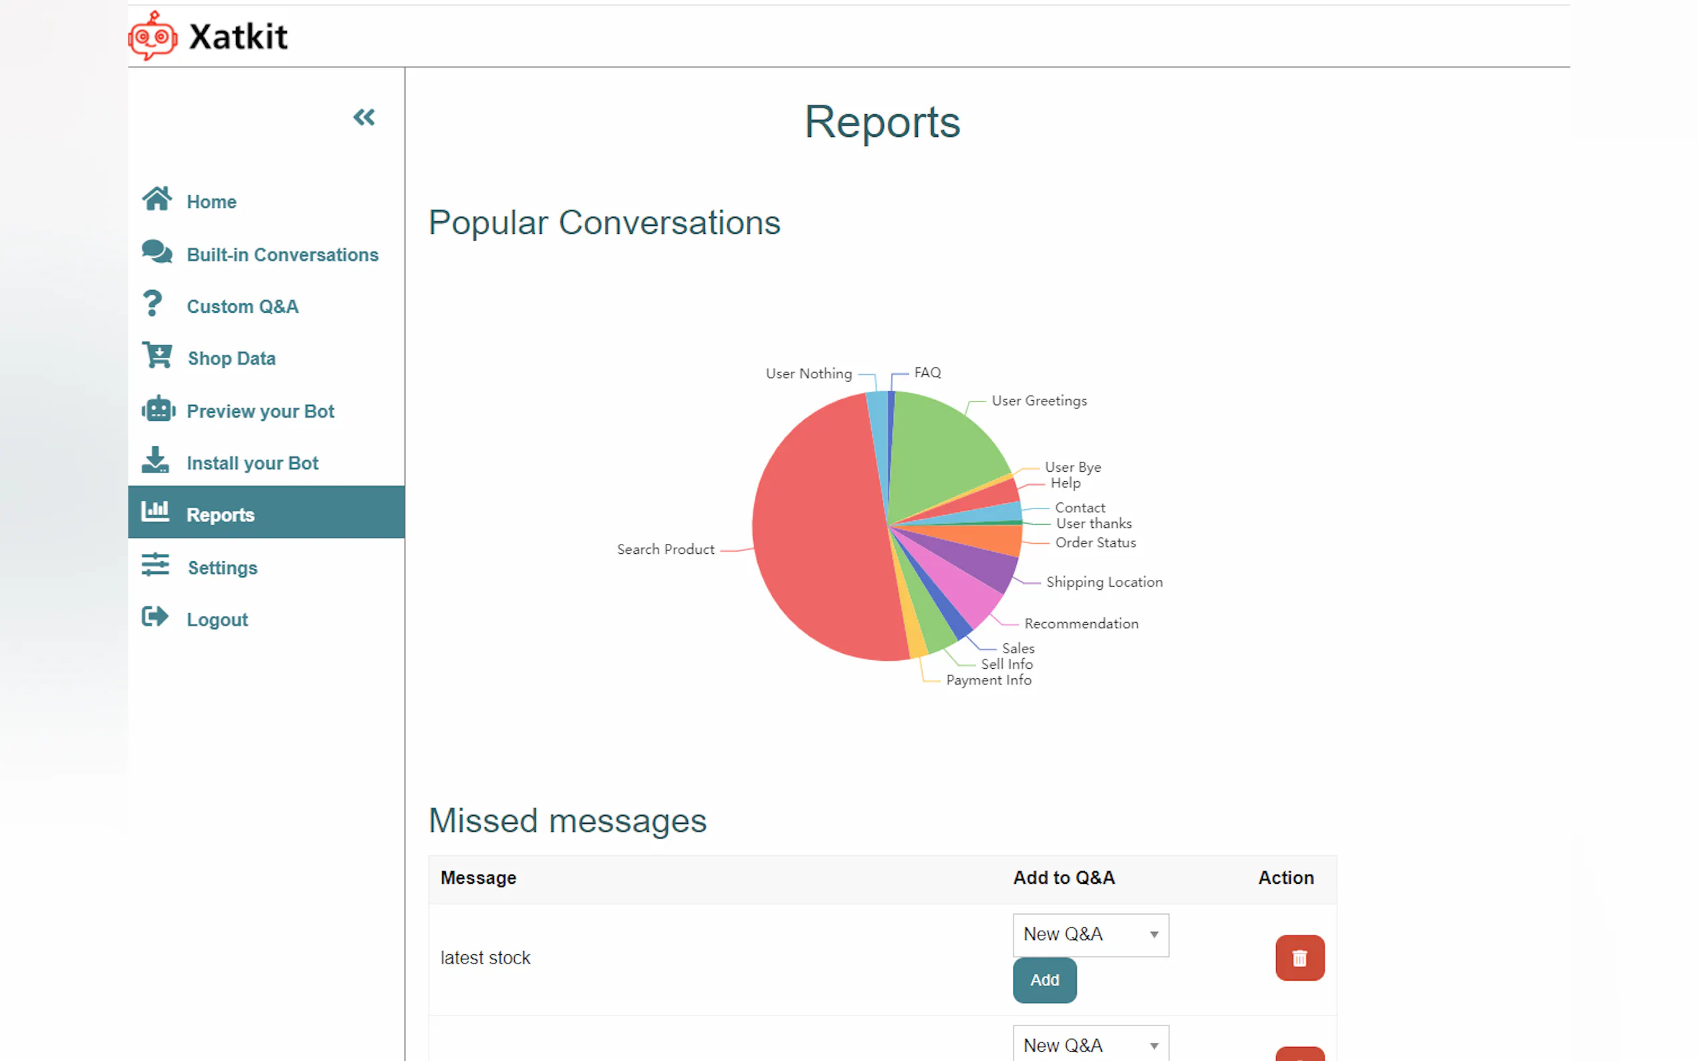The image size is (1698, 1061).
Task: Open New Q&A dropdown for latest stock
Action: (x=1090, y=935)
